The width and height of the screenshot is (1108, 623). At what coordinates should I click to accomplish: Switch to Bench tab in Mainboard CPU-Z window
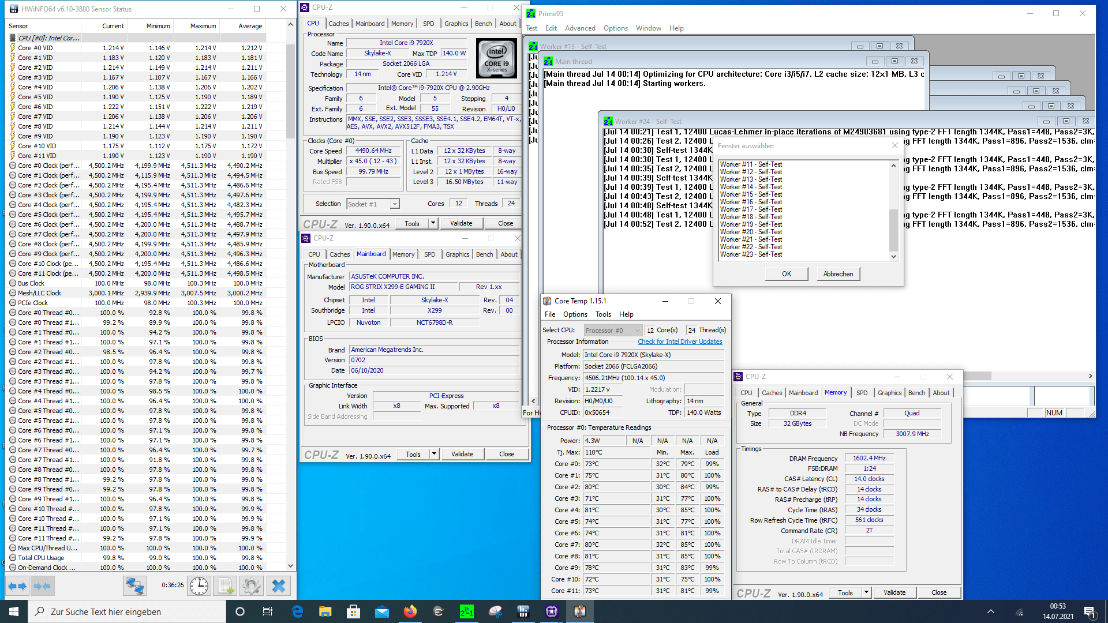[484, 254]
